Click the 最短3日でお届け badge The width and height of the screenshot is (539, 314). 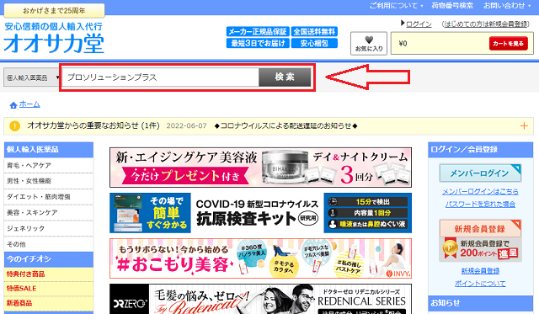coord(258,43)
